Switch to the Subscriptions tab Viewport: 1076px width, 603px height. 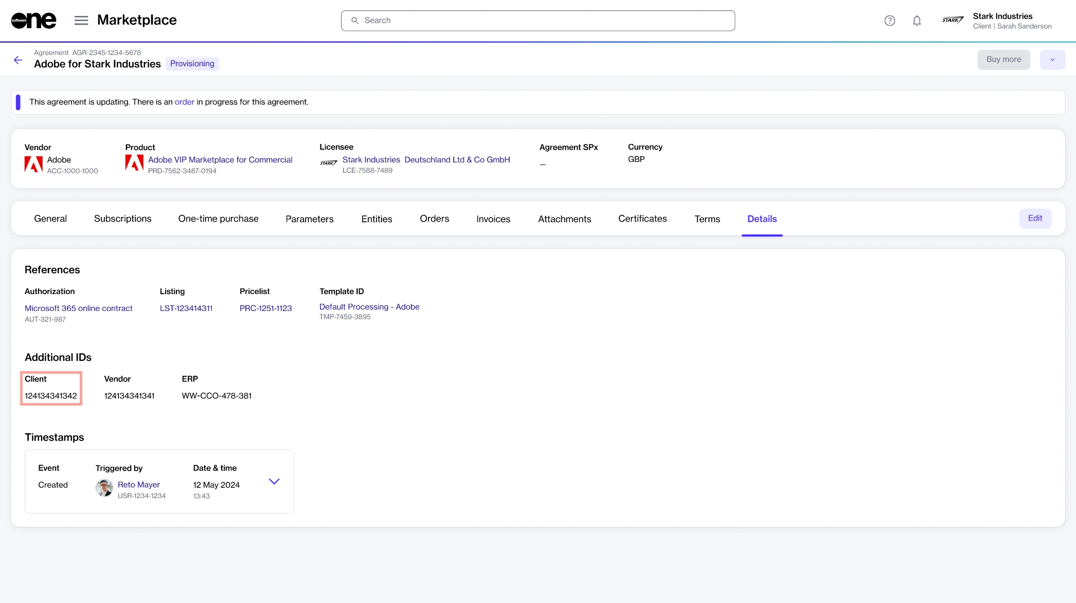pyautogui.click(x=122, y=218)
